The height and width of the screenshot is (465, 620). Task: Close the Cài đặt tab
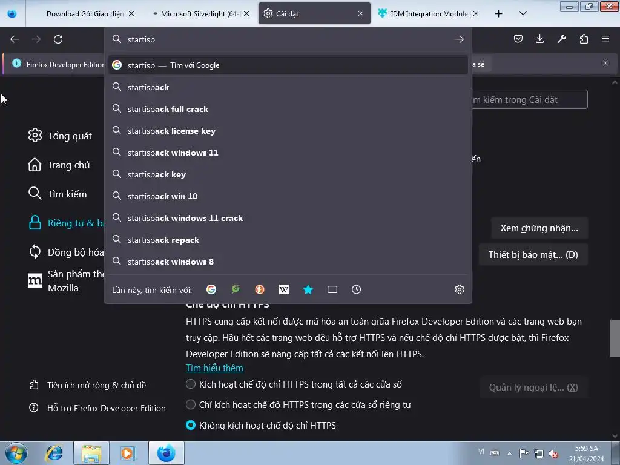(x=361, y=13)
